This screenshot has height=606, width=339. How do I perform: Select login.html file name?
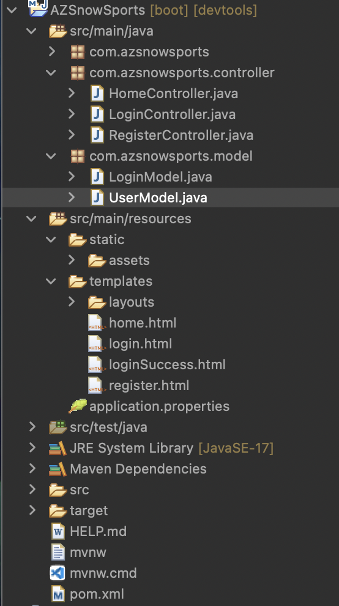click(x=140, y=344)
